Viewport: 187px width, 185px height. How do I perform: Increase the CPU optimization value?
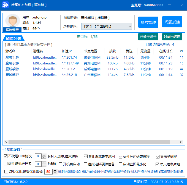click(x=55, y=170)
